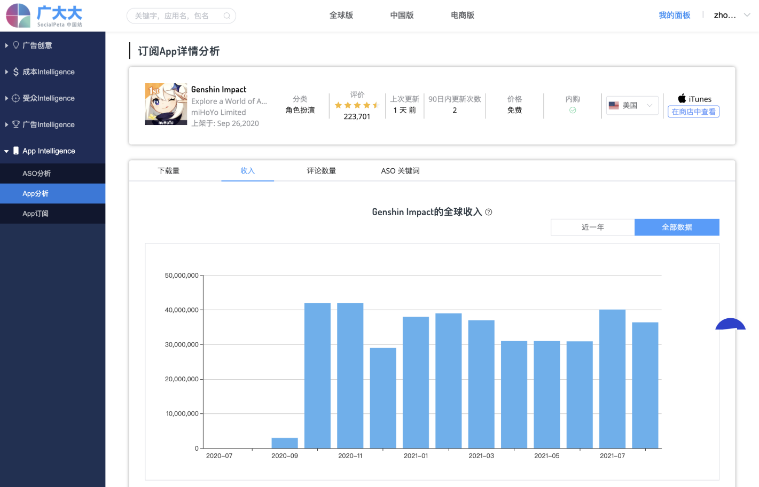This screenshot has width=759, height=487.
Task: Open App订阅 in sidebar
Action: [52, 214]
